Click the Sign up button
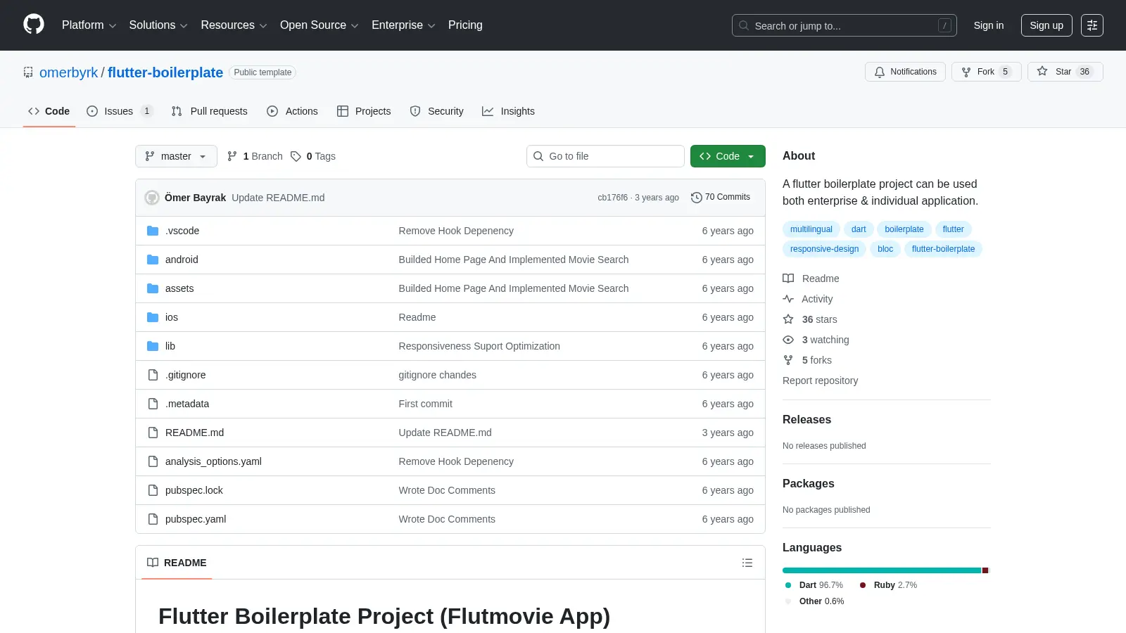 pyautogui.click(x=1046, y=25)
